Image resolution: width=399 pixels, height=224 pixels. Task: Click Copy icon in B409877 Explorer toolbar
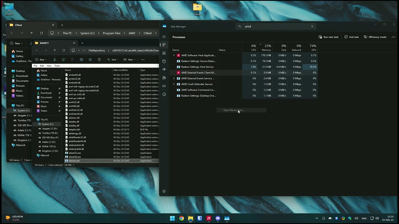(64, 59)
